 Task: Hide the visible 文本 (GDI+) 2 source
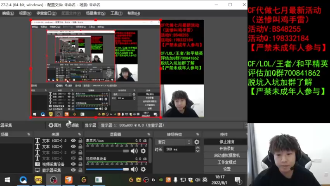[73, 141]
